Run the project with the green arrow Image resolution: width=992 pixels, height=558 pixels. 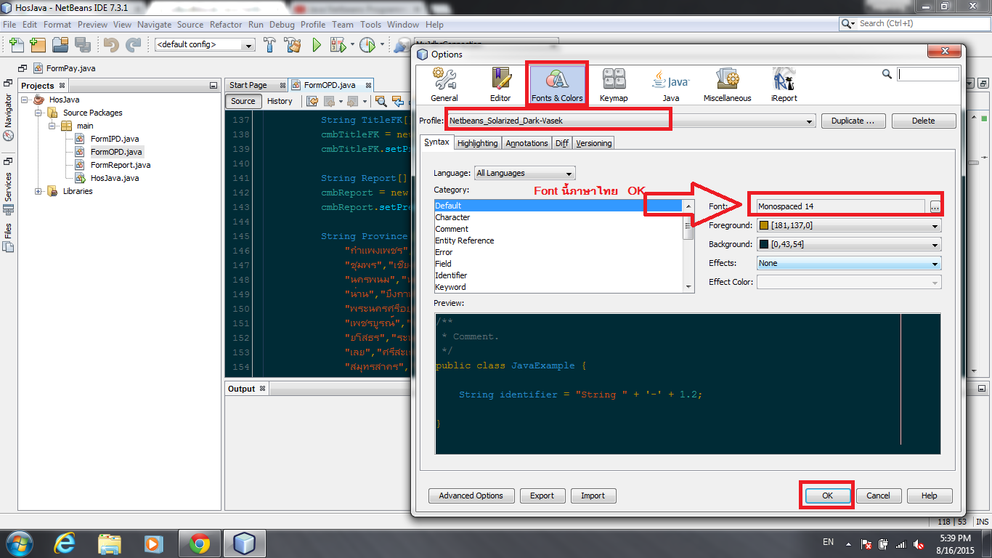tap(317, 45)
